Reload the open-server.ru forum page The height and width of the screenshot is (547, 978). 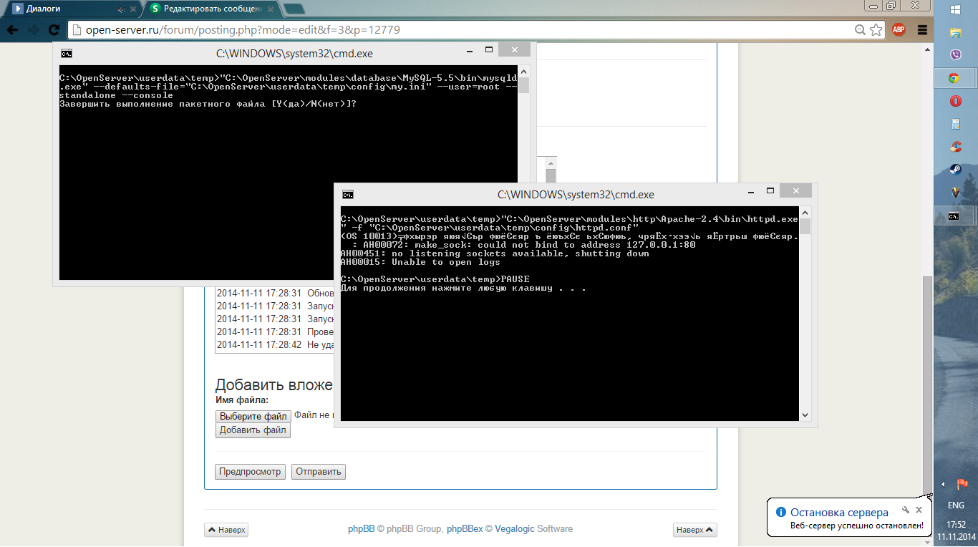click(54, 30)
